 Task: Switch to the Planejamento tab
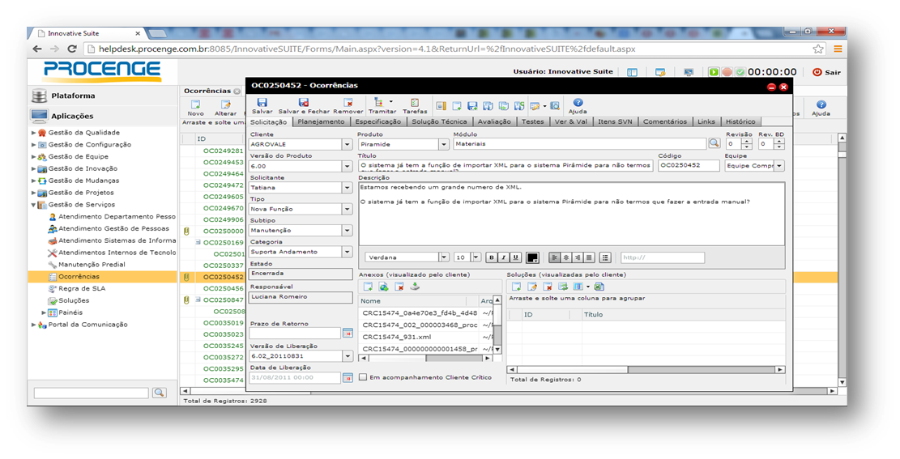click(x=321, y=121)
